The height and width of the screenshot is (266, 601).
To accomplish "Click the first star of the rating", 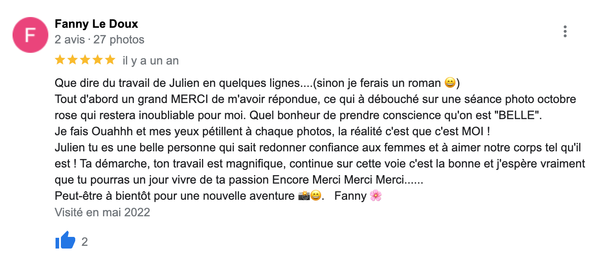I will [x=59, y=60].
